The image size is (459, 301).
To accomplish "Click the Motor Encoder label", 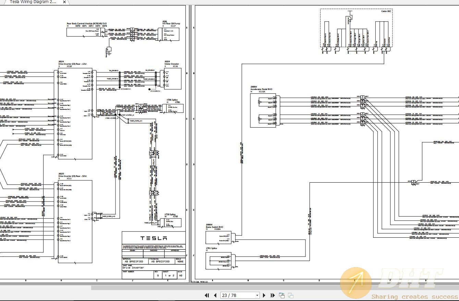I will point(172,64).
